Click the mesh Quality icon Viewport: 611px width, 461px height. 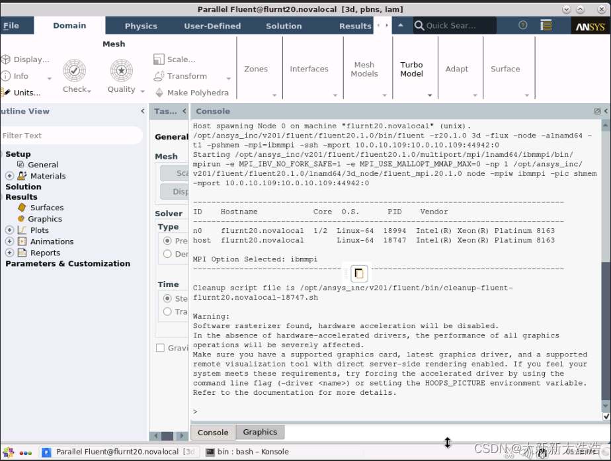coord(121,70)
